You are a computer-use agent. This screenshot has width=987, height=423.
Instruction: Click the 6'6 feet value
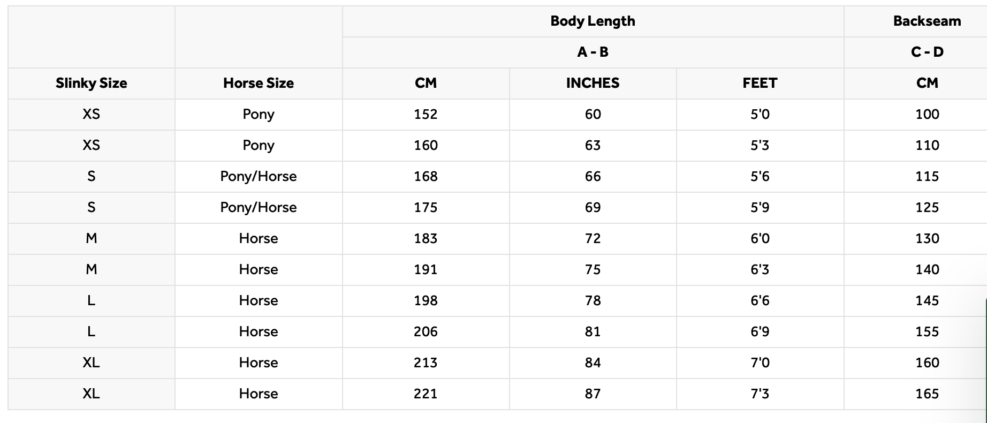760,300
